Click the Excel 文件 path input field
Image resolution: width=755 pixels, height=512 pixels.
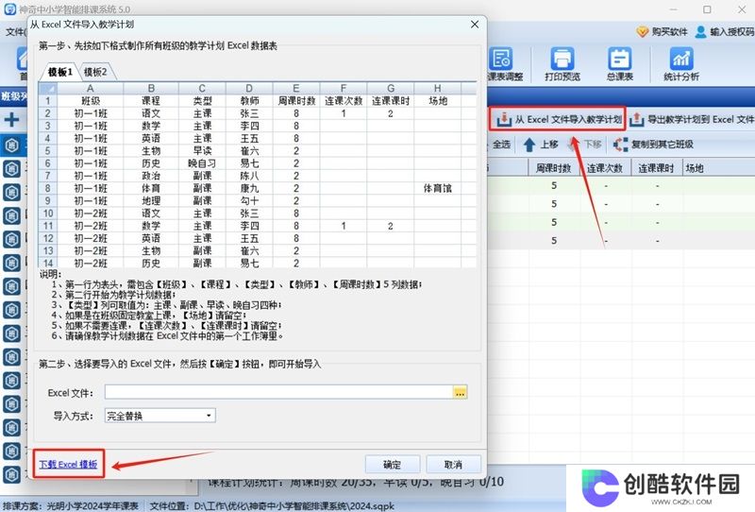[x=278, y=392]
